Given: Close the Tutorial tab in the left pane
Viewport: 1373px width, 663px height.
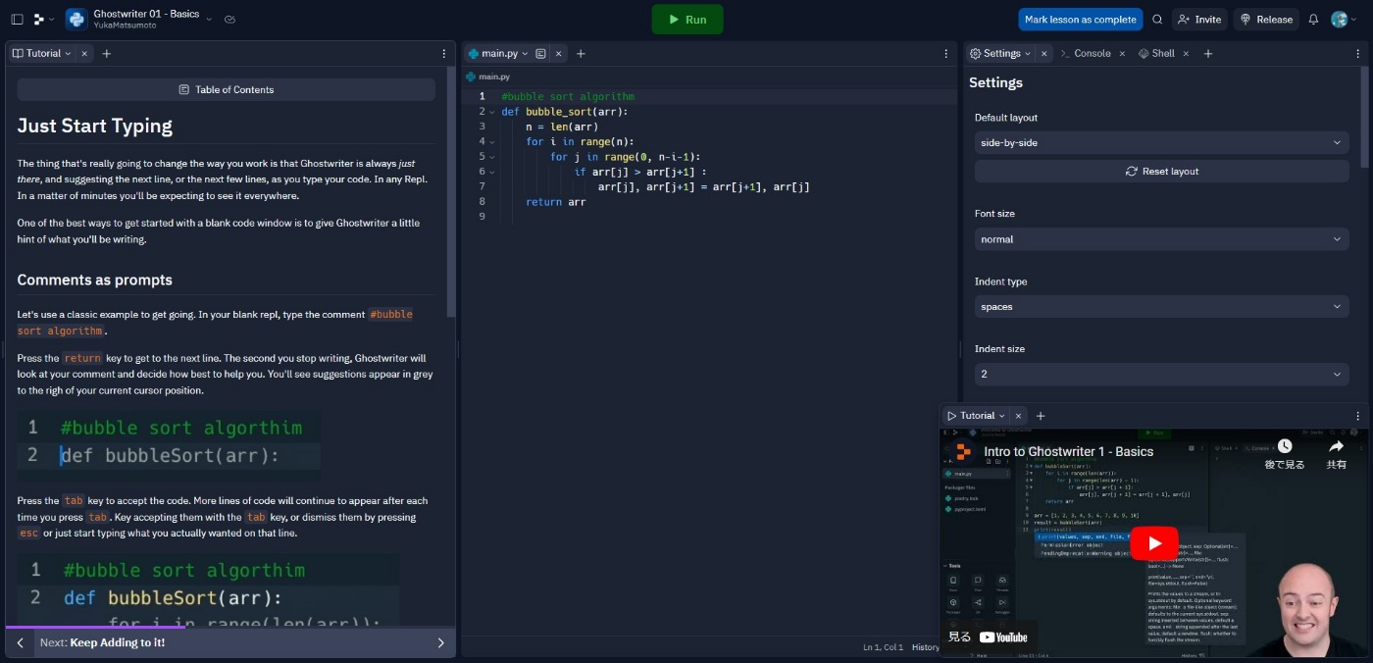Looking at the screenshot, I should [84, 53].
